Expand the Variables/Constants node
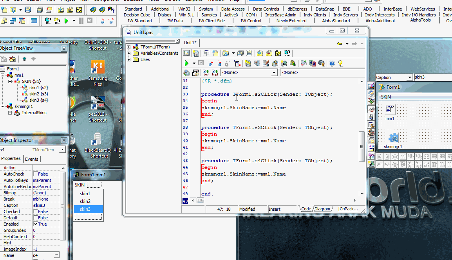The image size is (452, 260). click(x=129, y=53)
